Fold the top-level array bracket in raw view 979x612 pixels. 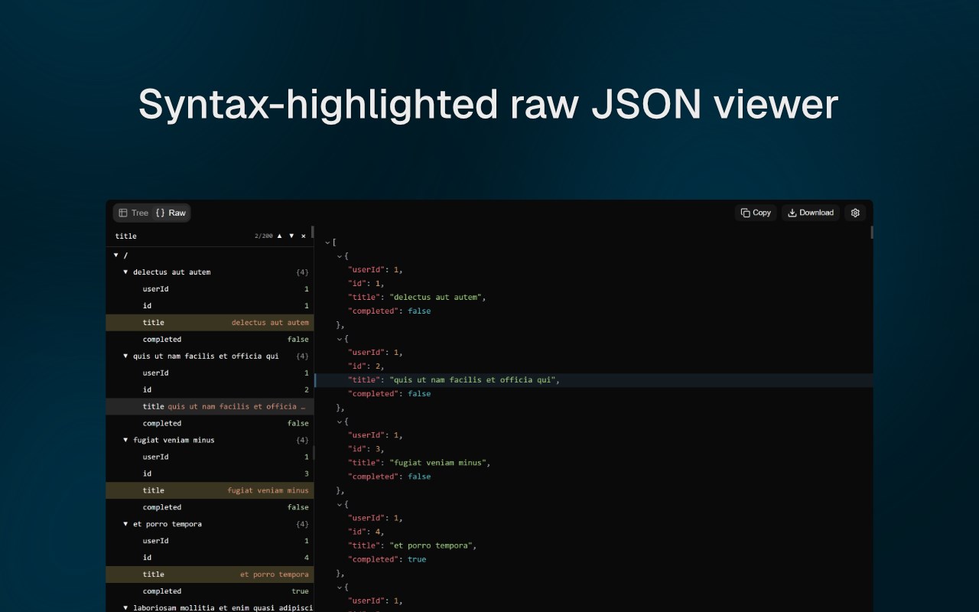click(327, 243)
